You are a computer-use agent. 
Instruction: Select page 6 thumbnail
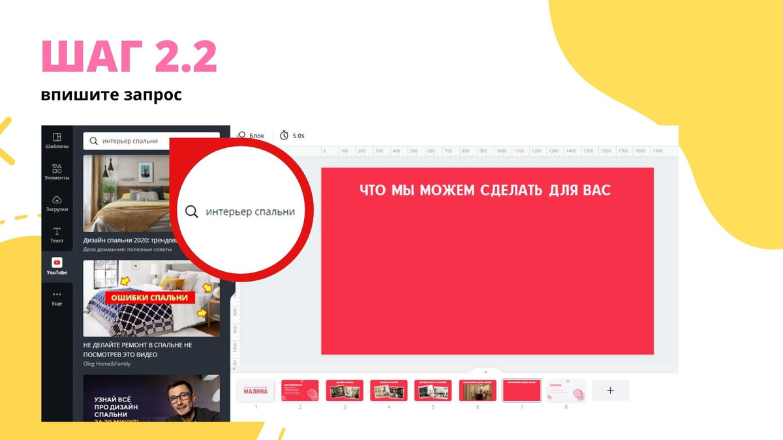pos(478,390)
